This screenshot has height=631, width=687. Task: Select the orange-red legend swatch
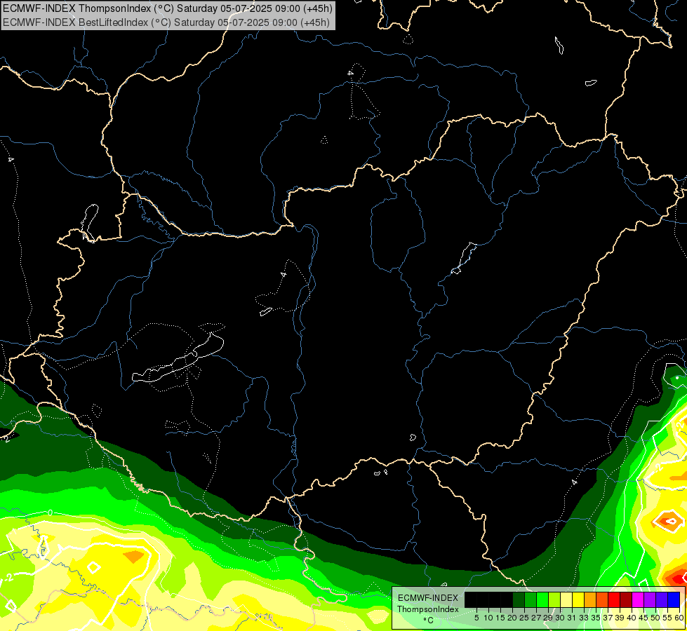[x=602, y=599]
